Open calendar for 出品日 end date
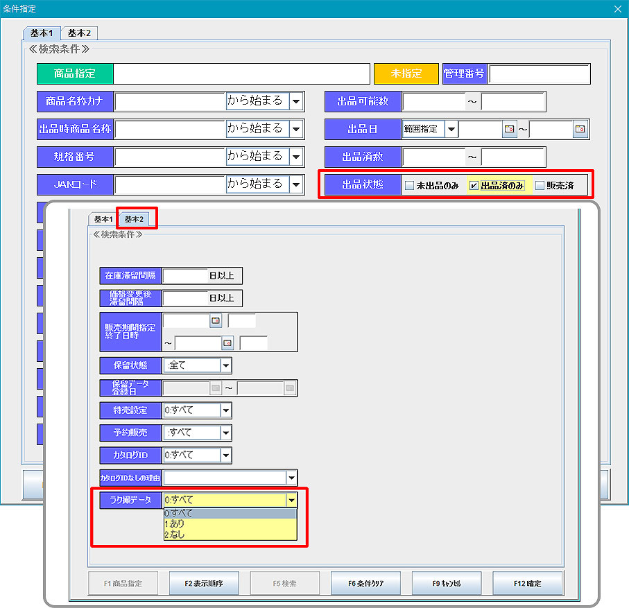The height and width of the screenshot is (608, 629). point(579,129)
